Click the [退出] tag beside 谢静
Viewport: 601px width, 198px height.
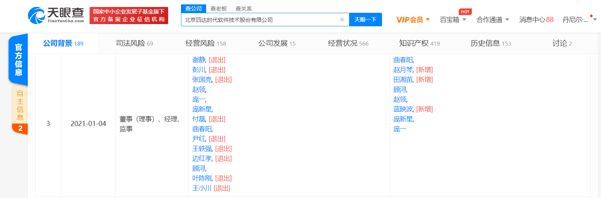217,60
